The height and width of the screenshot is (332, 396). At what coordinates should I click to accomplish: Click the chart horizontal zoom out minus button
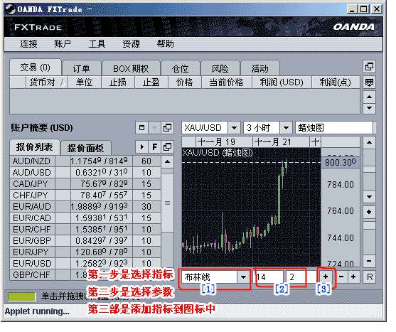(341, 277)
